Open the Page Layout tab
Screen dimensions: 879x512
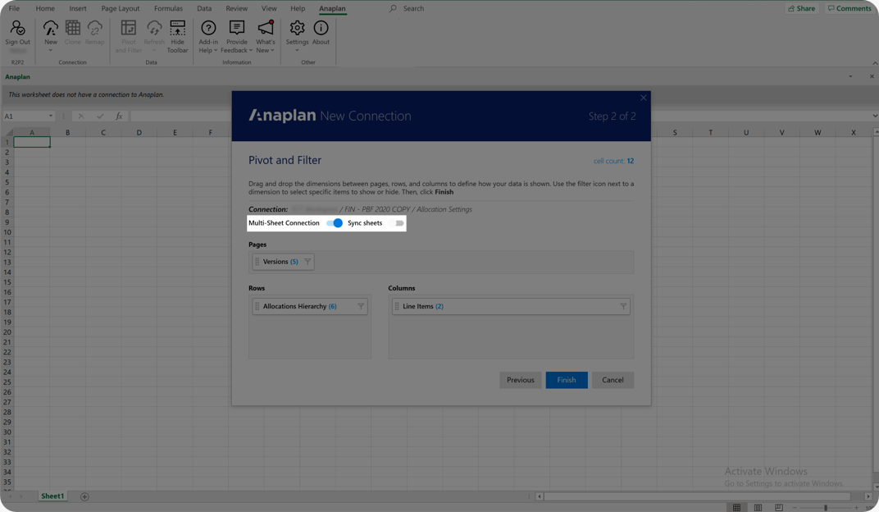[x=120, y=8]
